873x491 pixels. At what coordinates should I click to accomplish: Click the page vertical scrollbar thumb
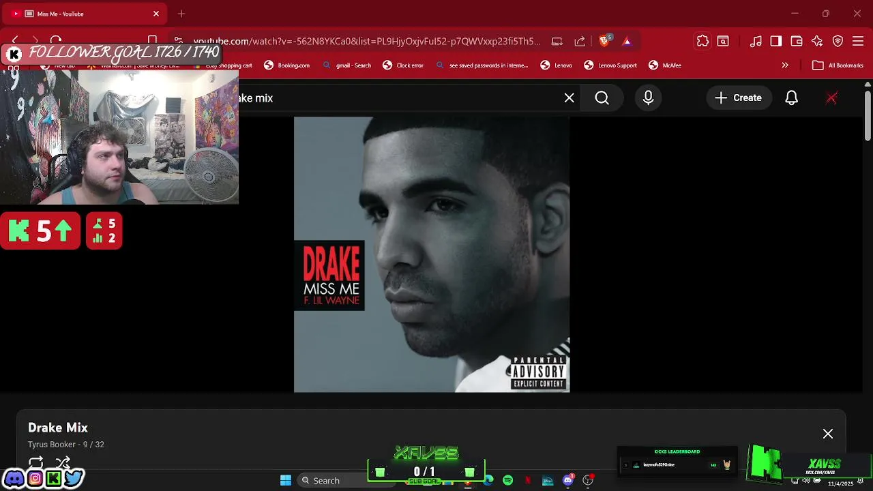(x=868, y=116)
